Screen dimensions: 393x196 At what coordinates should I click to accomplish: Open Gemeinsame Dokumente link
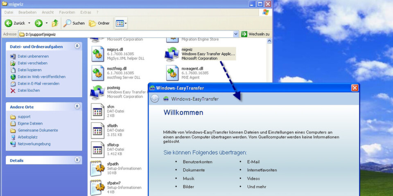point(38,130)
